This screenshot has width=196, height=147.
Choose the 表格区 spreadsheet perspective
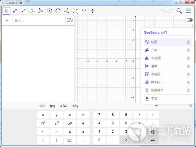pyautogui.click(x=168, y=74)
